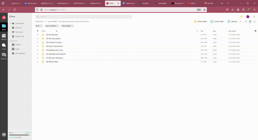Click the heart Favourite column header icon
This screenshot has height=140, width=258.
click(x=37, y=31)
